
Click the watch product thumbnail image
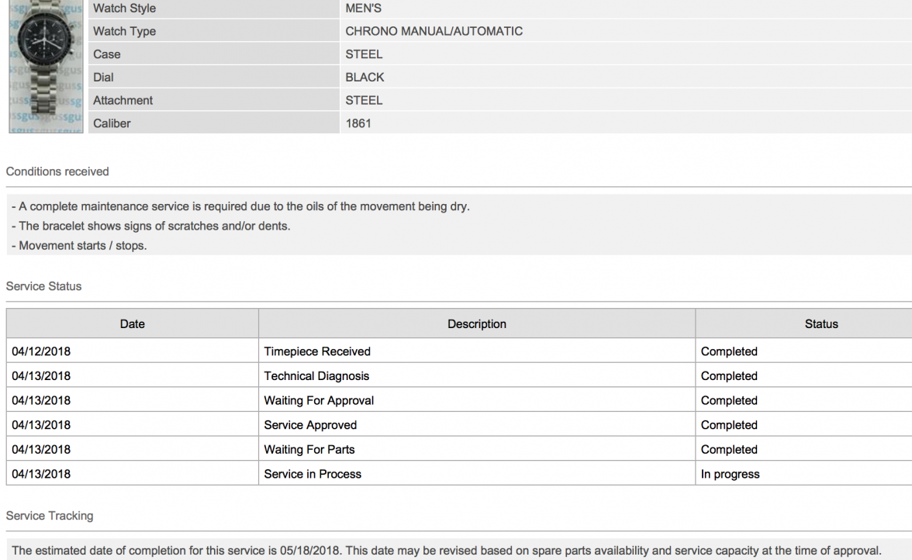coord(47,66)
